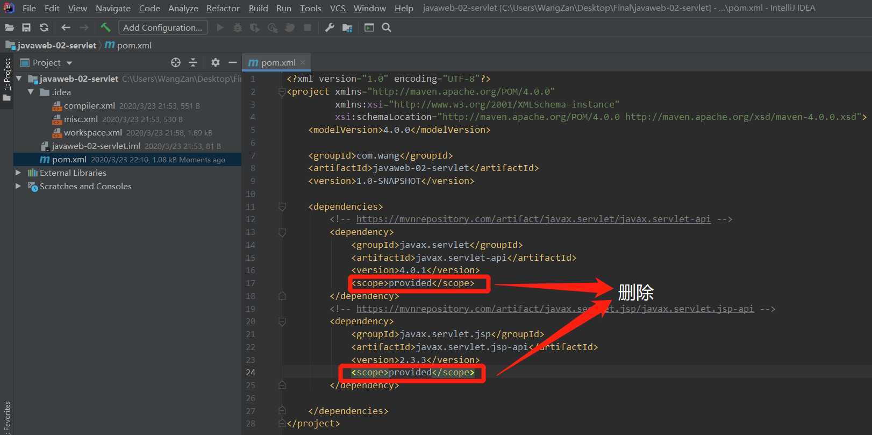This screenshot has height=435, width=872.
Task: Expand Scratches and Consoles node
Action: point(18,186)
